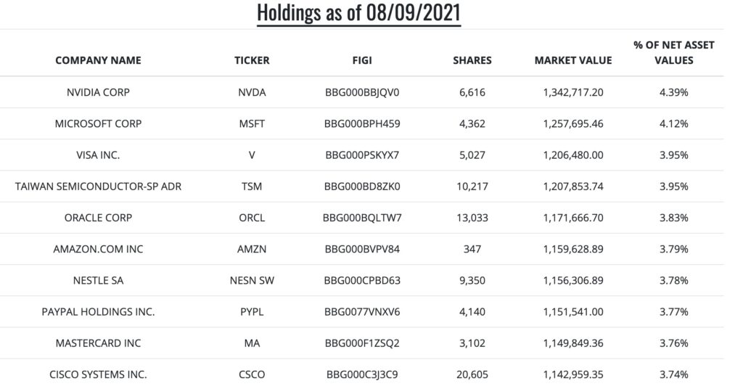Click TAIWAN SEMICONDUCTOR-SP ADR company name

click(x=98, y=187)
